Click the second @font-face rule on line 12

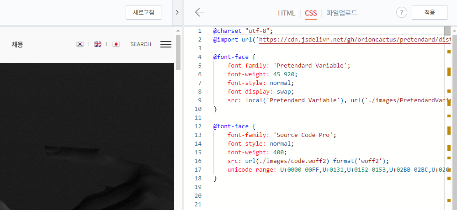234,126
